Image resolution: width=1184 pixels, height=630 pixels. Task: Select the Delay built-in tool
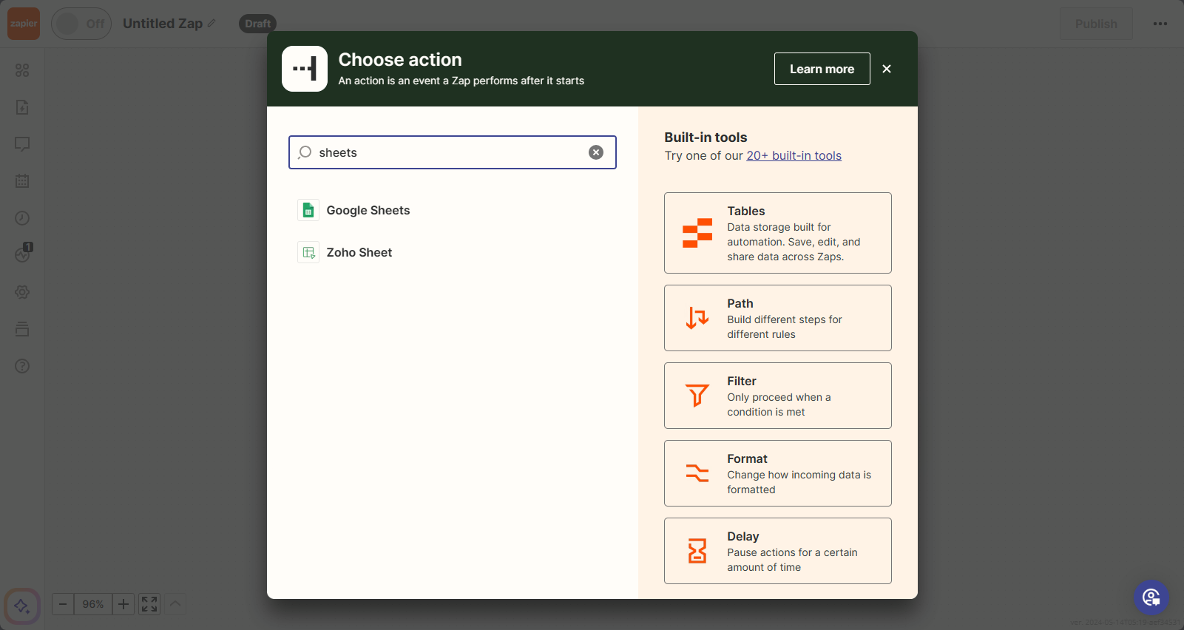777,551
